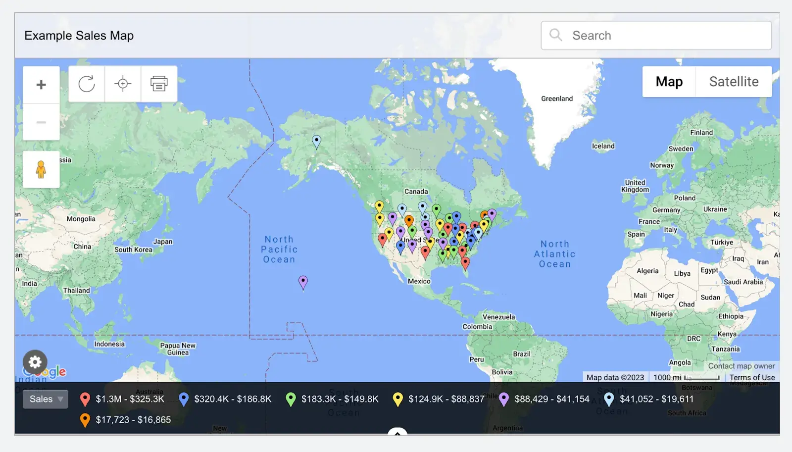The height and width of the screenshot is (452, 792).
Task: Click inside the Search input field
Action: click(x=643, y=35)
